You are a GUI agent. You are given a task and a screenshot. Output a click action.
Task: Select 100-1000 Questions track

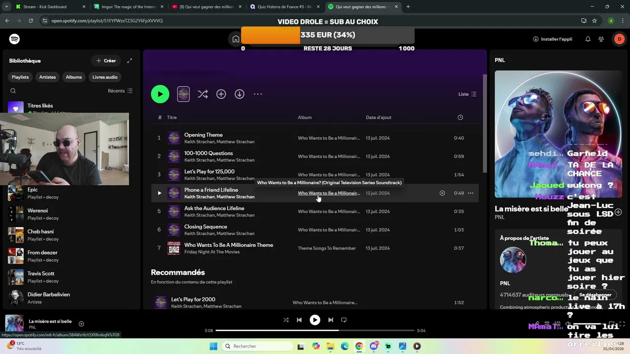coord(315,156)
